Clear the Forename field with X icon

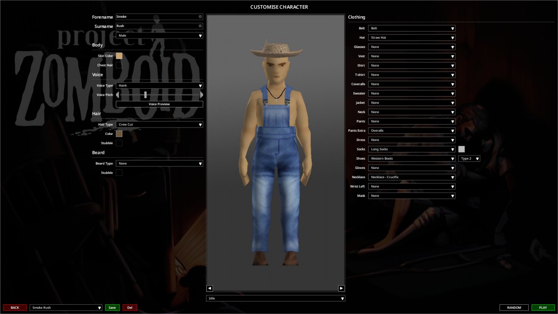(x=200, y=17)
